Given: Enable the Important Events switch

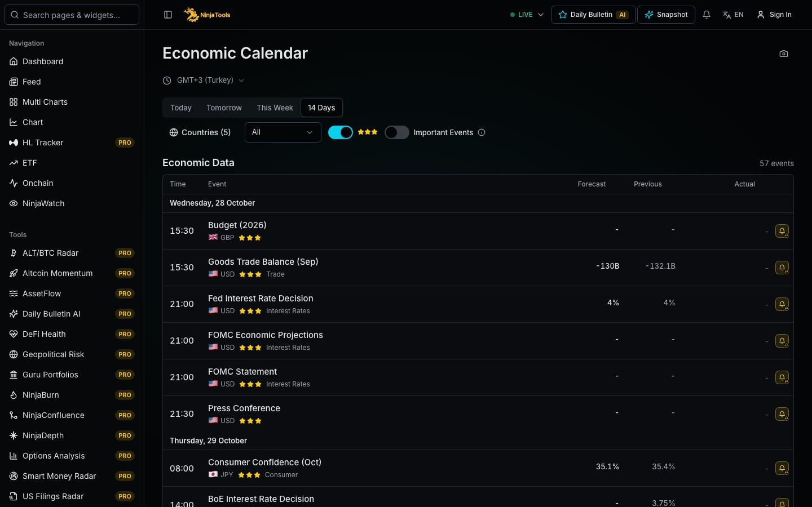Looking at the screenshot, I should (397, 132).
